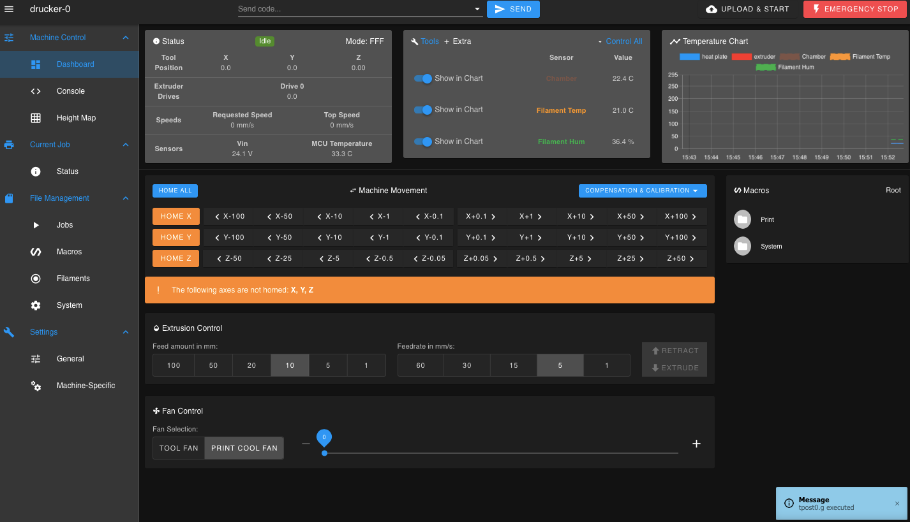910x522 pixels.
Task: Open the Control All dropdown
Action: pyautogui.click(x=620, y=41)
